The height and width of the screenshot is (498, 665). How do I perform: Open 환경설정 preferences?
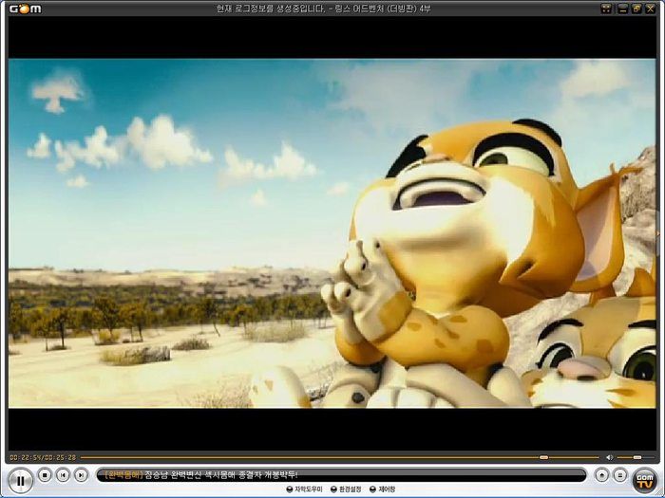pos(346,489)
